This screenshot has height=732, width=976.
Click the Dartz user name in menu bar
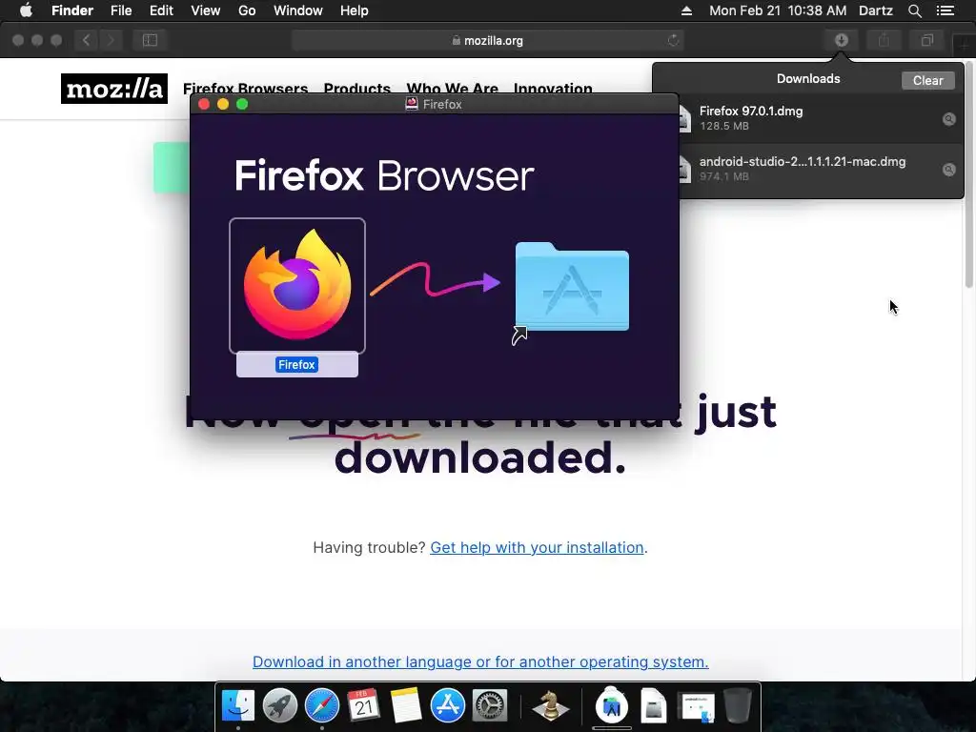(x=875, y=10)
